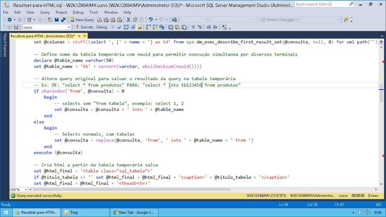386x217 pixels.
Task: Select the Results to Text icon
Action: [171, 27]
